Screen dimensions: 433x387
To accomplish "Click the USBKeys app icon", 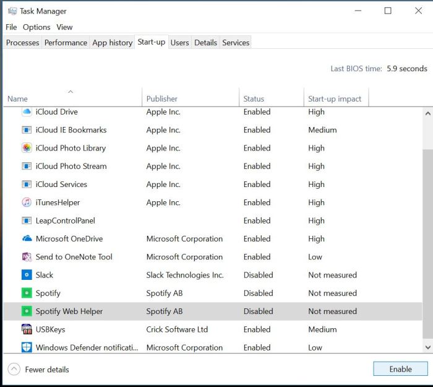I will pyautogui.click(x=27, y=329).
